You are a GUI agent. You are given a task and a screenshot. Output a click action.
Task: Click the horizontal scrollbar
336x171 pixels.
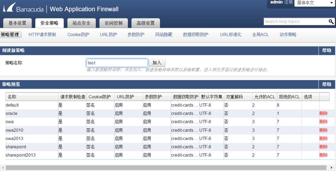tap(166, 168)
